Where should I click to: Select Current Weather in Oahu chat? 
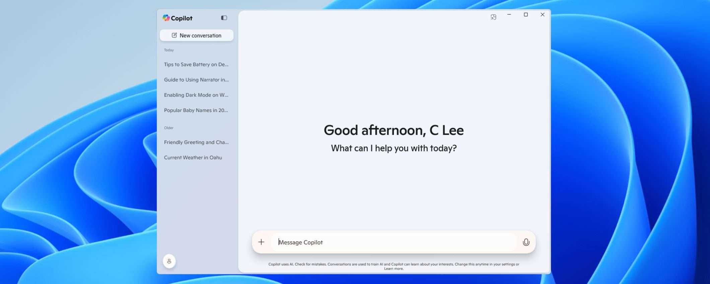click(193, 157)
